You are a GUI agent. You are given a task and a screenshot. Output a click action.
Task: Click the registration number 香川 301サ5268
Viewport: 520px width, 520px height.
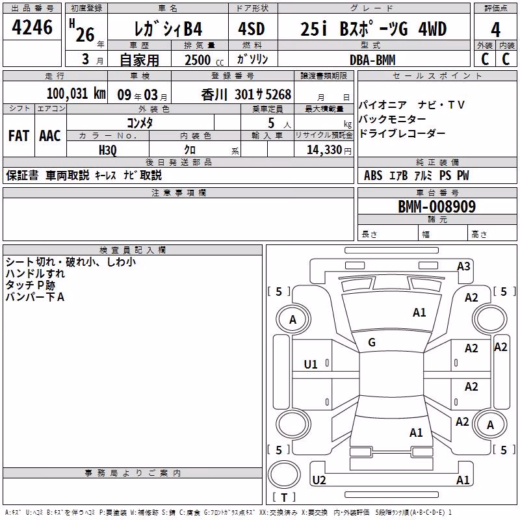tap(246, 95)
